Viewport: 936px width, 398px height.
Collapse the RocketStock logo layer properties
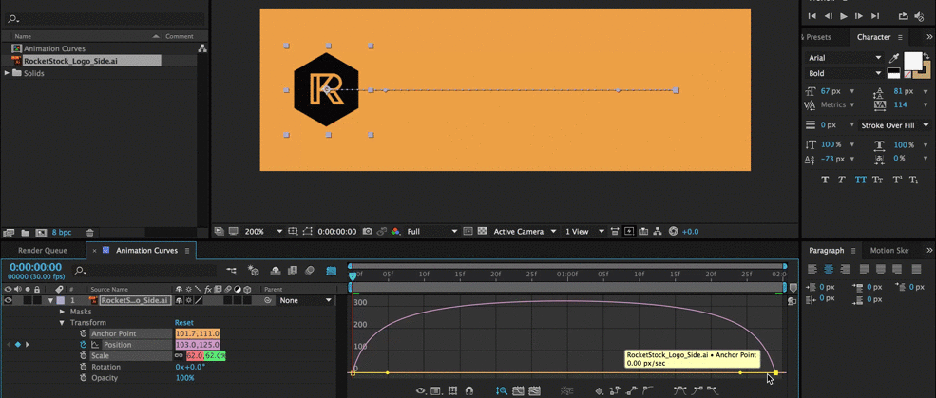click(51, 301)
